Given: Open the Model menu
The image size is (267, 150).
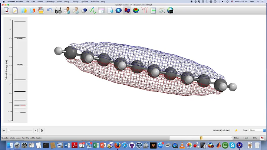Looking at the screenshot, I should 40,1.
